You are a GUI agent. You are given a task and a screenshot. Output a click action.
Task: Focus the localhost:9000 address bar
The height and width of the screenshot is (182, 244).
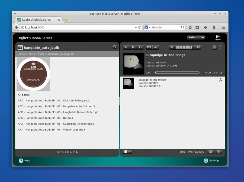point(78,27)
